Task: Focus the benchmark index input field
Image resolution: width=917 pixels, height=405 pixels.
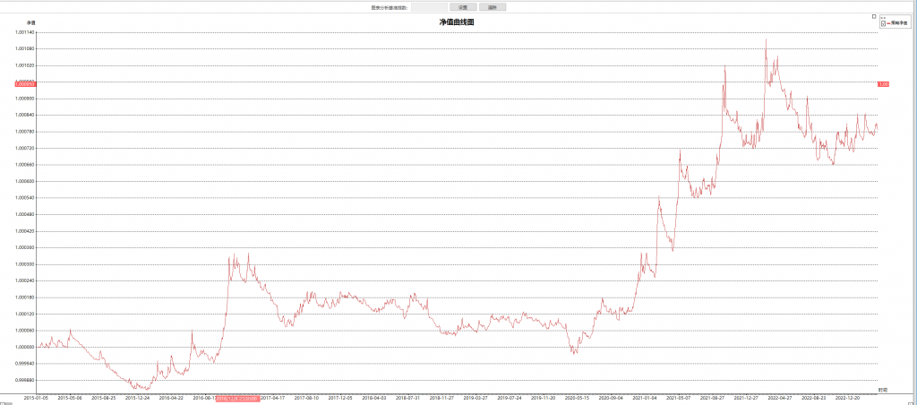Action: (x=428, y=7)
